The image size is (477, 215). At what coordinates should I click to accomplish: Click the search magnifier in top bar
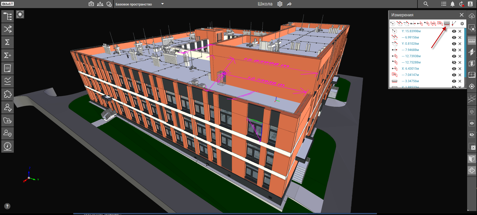click(x=426, y=4)
